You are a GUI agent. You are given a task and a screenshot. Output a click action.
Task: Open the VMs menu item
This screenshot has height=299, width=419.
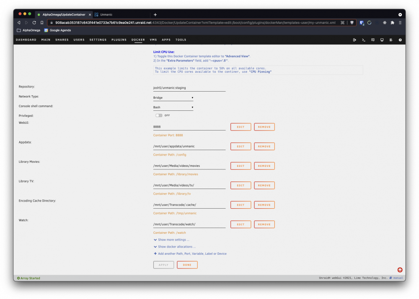coord(153,40)
